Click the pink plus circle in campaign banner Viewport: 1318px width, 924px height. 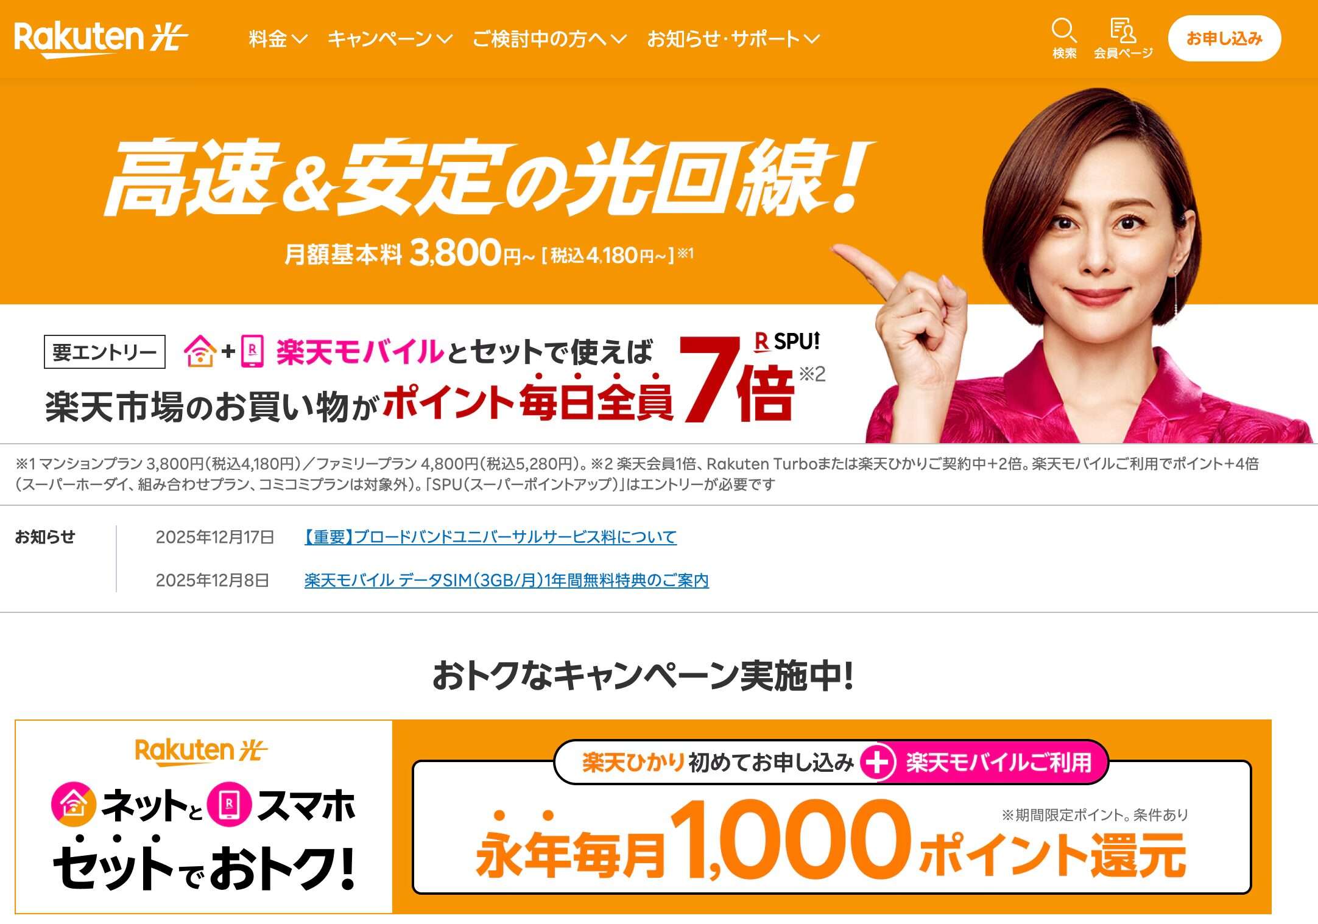coord(877,762)
